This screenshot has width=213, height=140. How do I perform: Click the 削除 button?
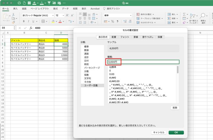click(175, 108)
